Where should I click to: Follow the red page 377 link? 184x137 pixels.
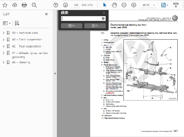click(110, 92)
